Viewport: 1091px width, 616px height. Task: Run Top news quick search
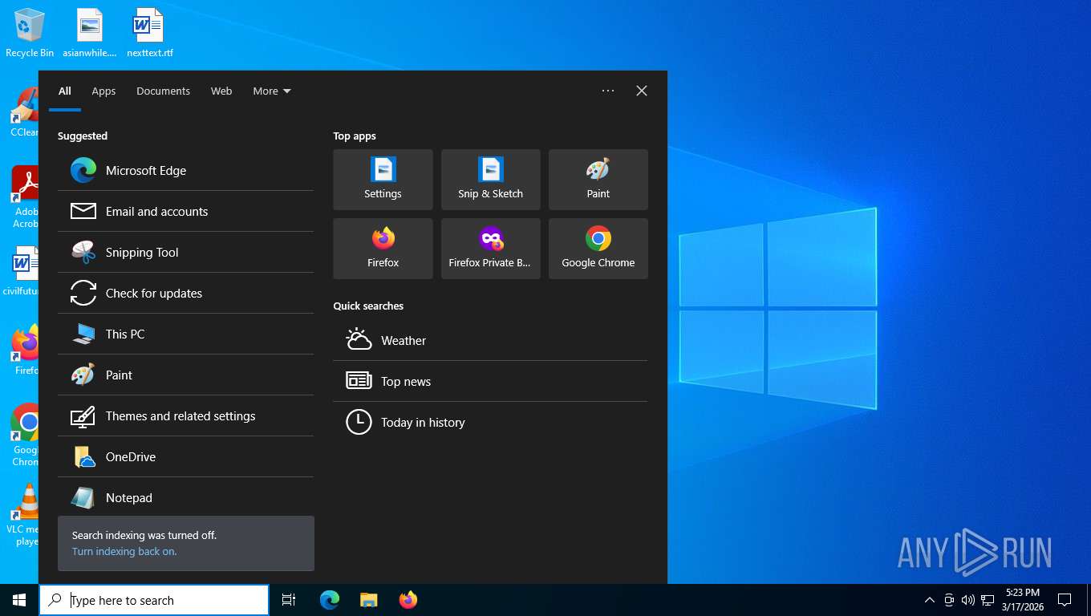(x=490, y=381)
